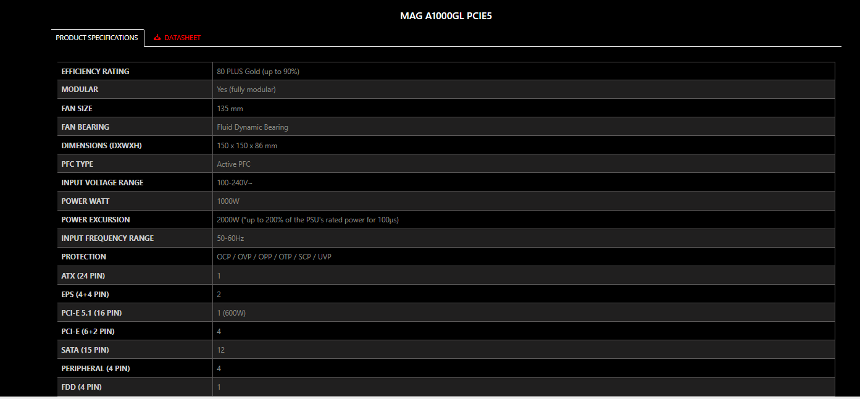Select the Product Specifications tab

point(98,38)
